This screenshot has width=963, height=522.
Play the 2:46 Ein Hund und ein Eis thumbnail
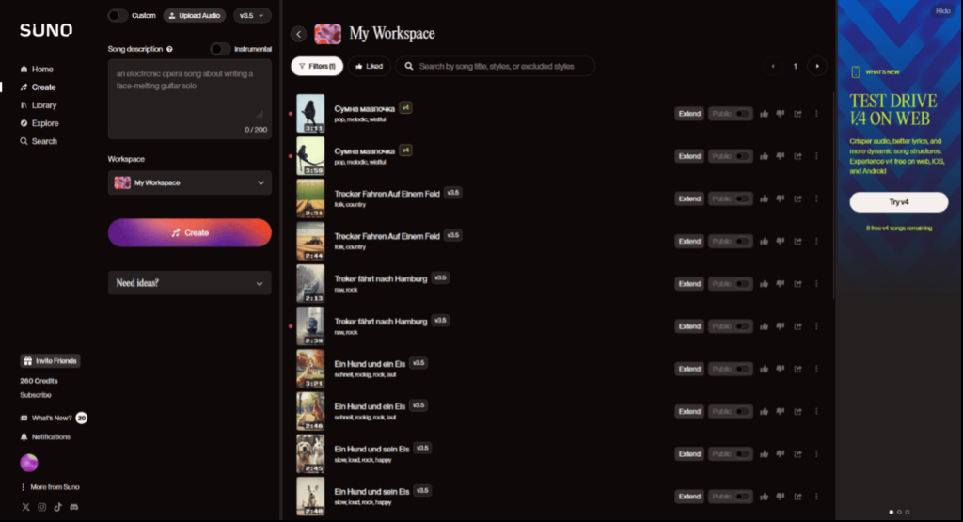(310, 411)
